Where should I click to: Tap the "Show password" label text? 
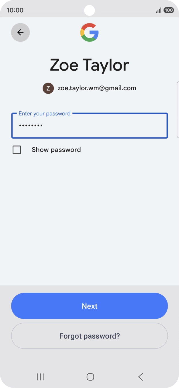56,150
